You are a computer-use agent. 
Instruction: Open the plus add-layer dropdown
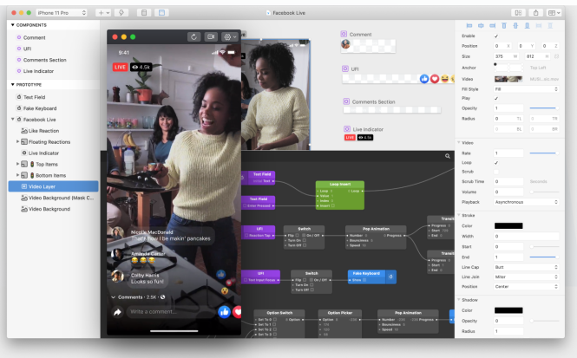(x=103, y=13)
